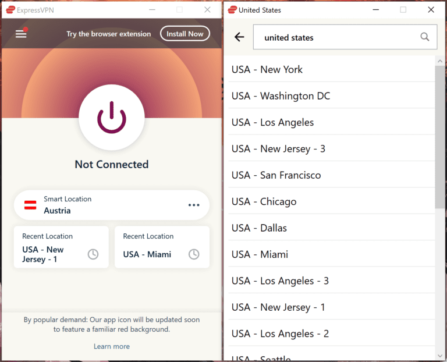
Task: Pick USA - Chicago server
Action: point(332,201)
